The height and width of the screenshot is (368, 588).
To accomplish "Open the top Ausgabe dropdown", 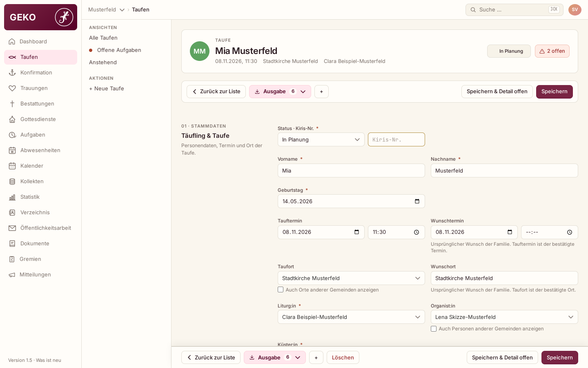I will point(280,92).
